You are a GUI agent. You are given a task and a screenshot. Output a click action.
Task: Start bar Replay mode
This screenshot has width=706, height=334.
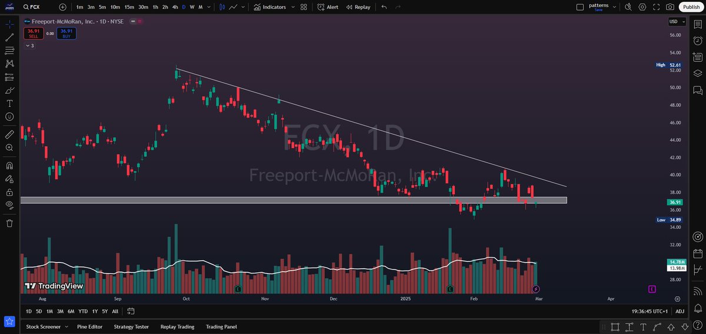358,7
